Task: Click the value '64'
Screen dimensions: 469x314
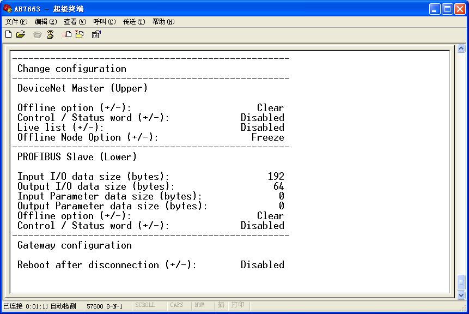Action: (278, 186)
